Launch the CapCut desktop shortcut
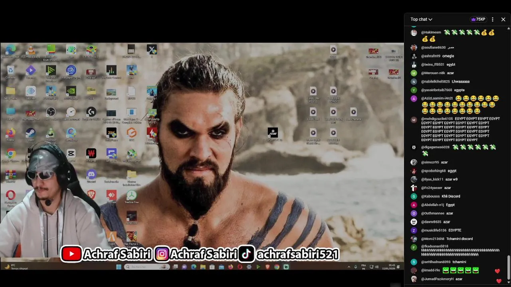511x287 pixels. [x=71, y=155]
